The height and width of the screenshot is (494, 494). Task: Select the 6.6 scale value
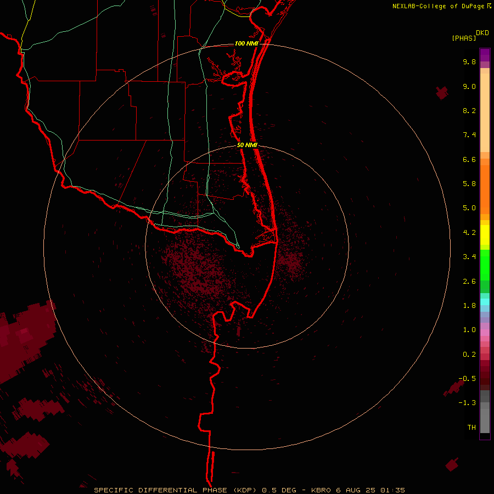[x=469, y=159]
